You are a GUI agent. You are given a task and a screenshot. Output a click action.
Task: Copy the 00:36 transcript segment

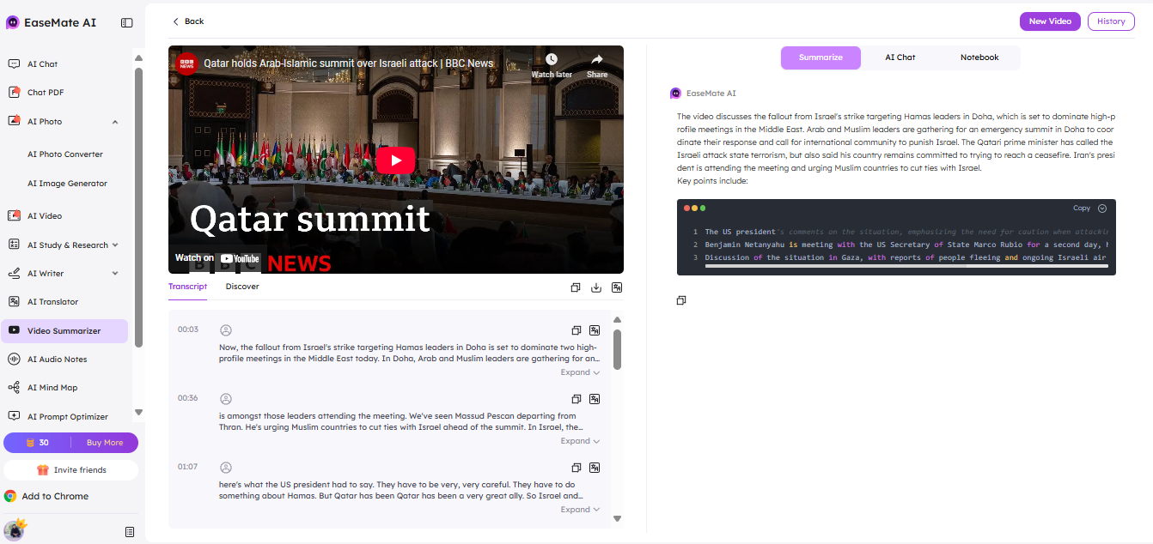click(576, 399)
